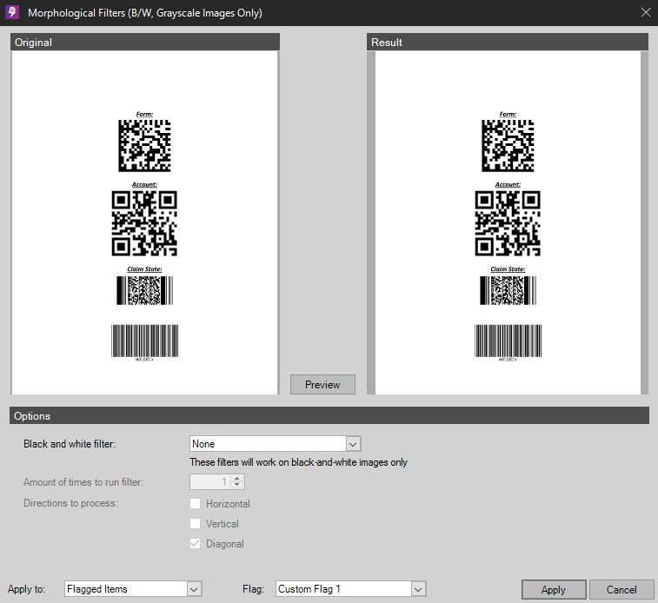Focus the Amount of times to run field
This screenshot has width=658, height=603.
[x=211, y=482]
